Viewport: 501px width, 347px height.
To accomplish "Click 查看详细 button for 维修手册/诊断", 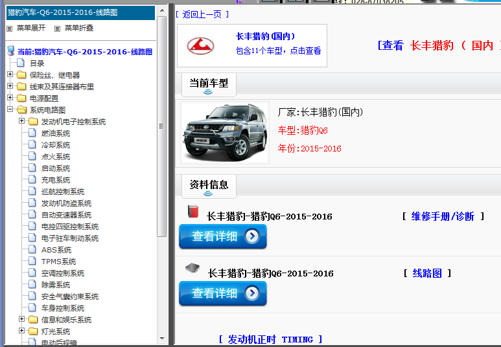I will (223, 236).
